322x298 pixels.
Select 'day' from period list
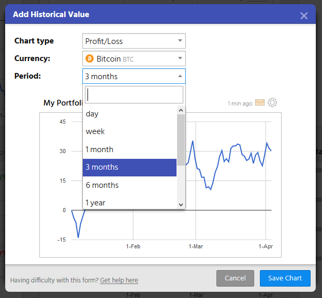tap(129, 114)
